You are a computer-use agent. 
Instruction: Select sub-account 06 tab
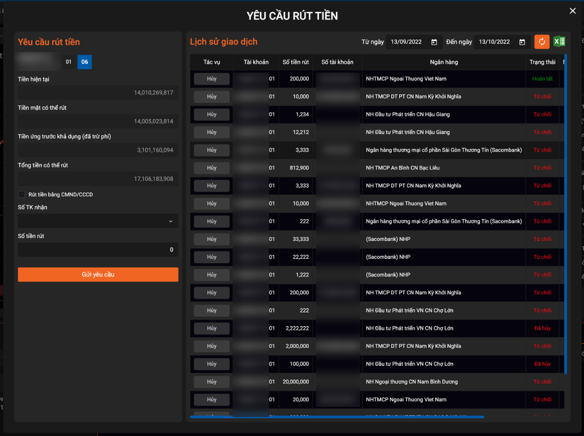[x=84, y=62]
